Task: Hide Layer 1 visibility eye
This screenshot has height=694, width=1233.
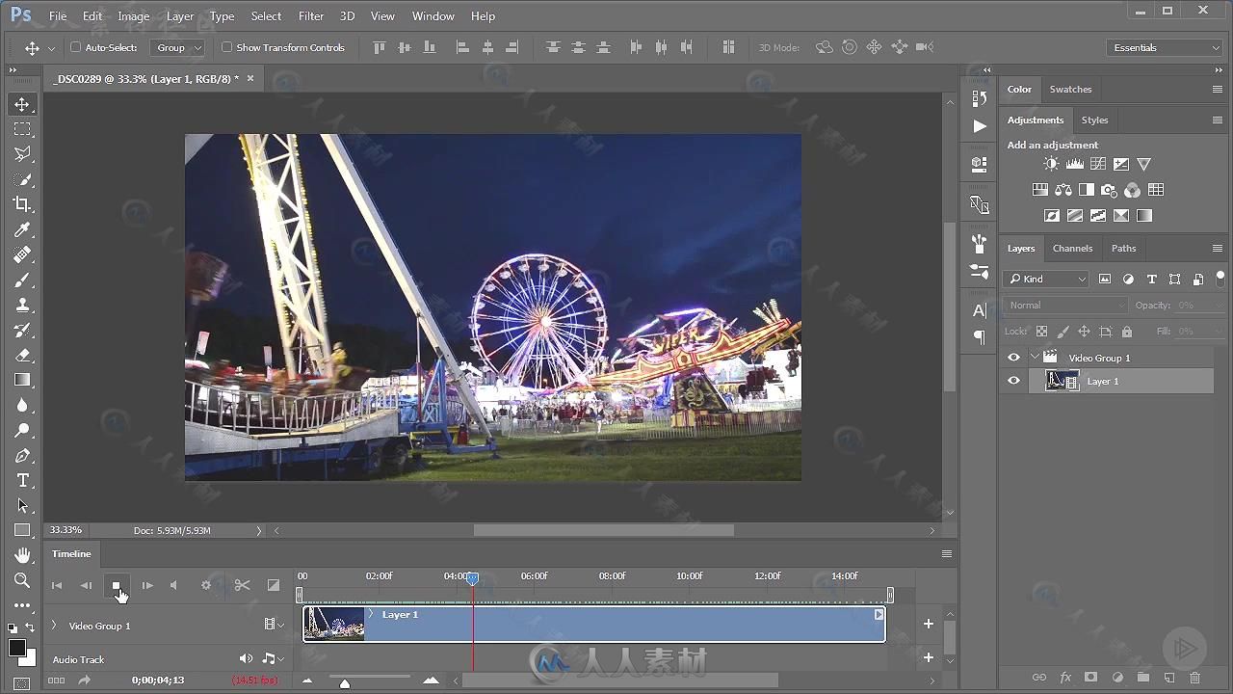Action: pos(1013,381)
